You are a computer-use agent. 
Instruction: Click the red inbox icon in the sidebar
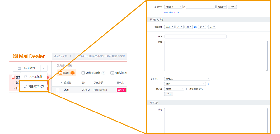[13, 77]
